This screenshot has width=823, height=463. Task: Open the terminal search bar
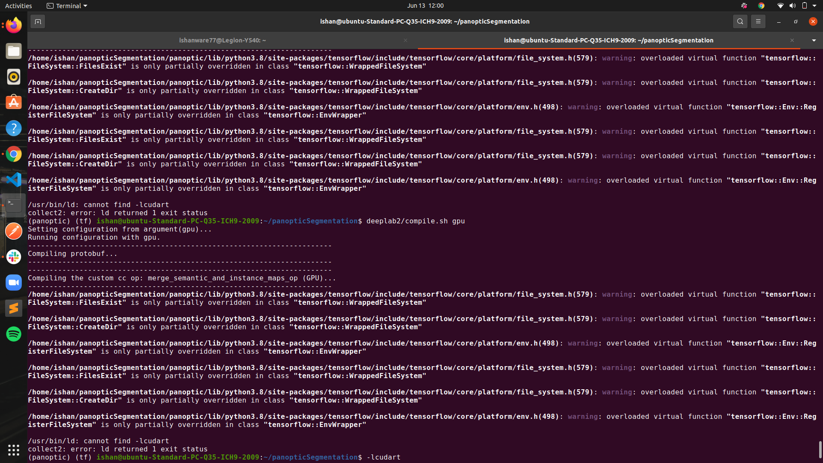740,21
